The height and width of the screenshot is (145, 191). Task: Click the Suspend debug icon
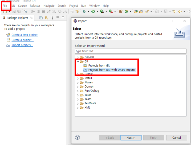(38, 11)
